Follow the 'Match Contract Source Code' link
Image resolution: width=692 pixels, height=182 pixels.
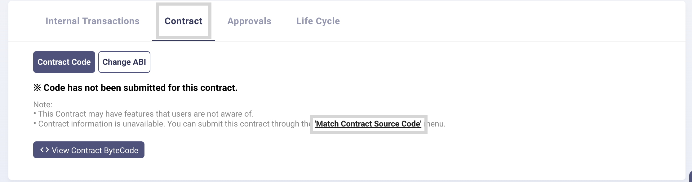[368, 124]
